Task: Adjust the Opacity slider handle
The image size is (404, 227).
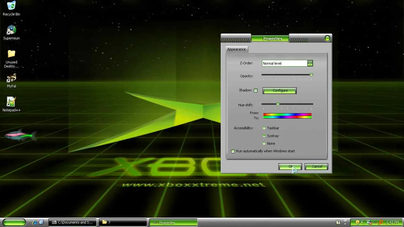Action: click(311, 75)
